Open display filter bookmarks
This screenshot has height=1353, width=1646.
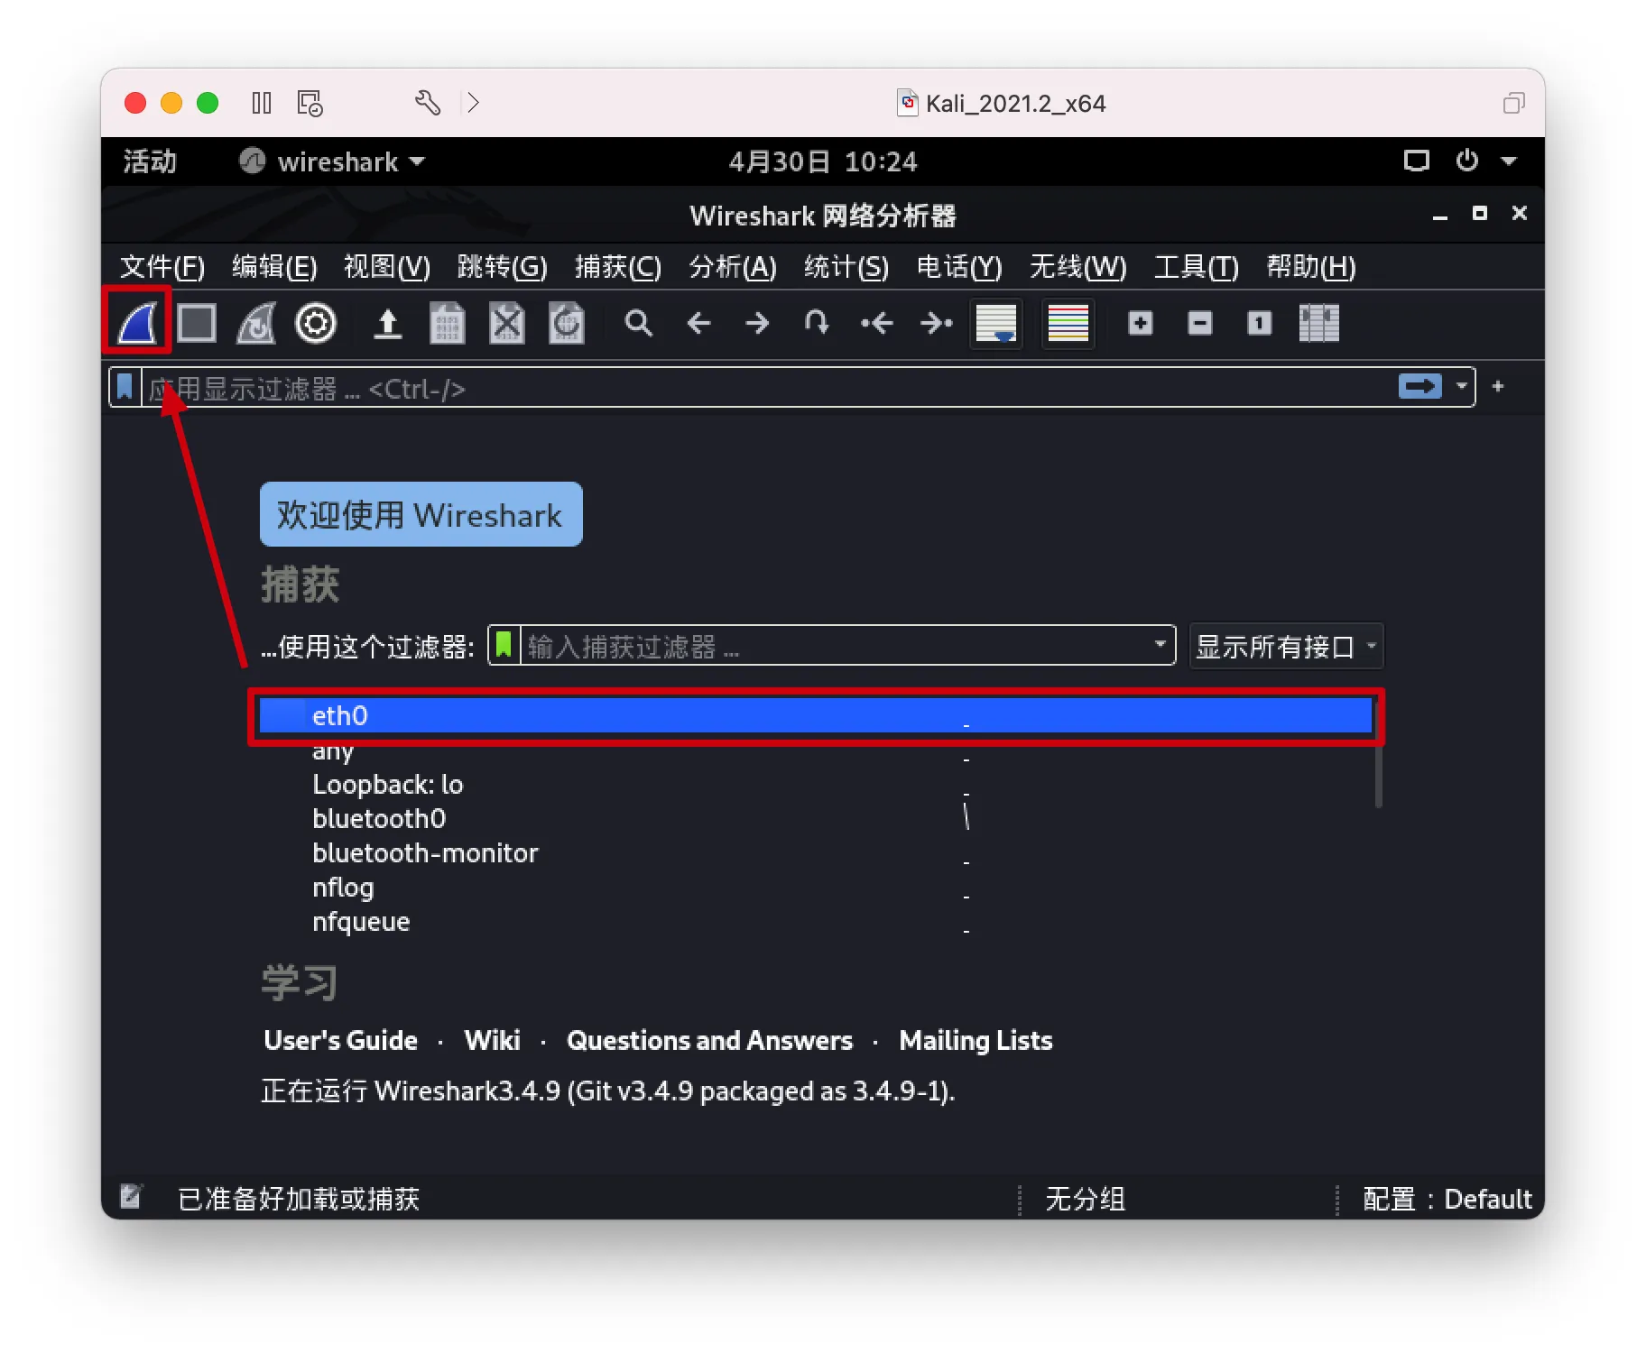(x=125, y=387)
